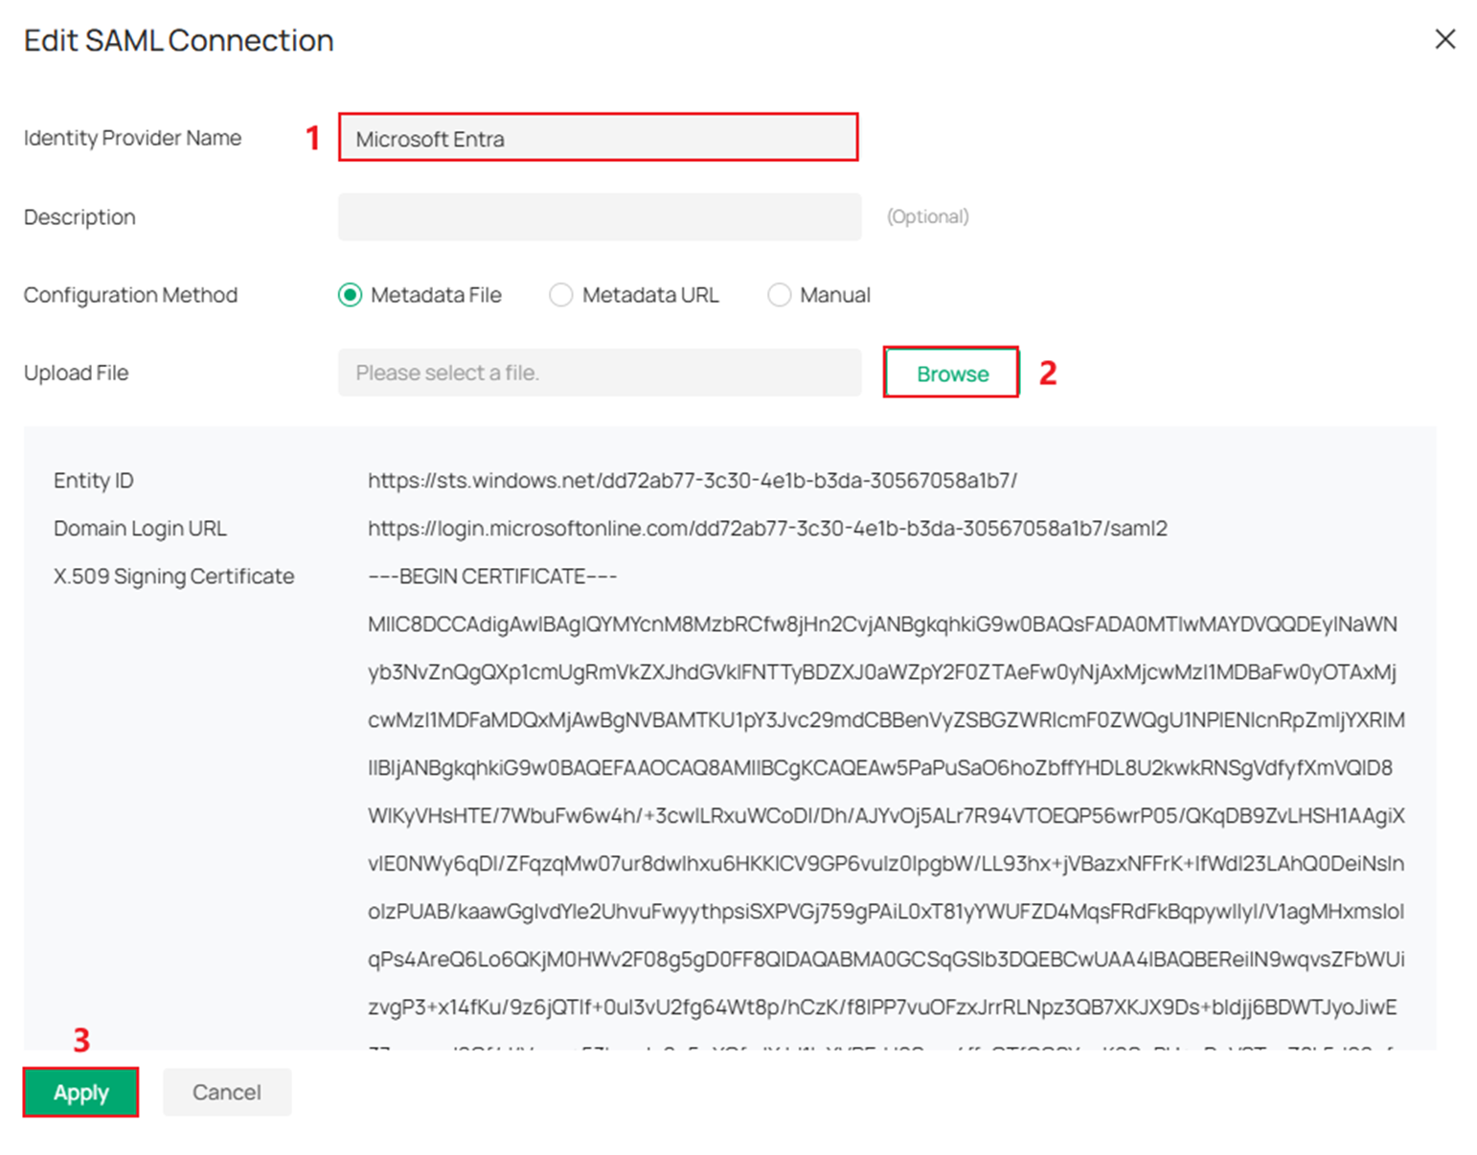Viewport: 1477px width, 1155px height.
Task: Click the Microsoft Entra name value
Action: click(429, 138)
